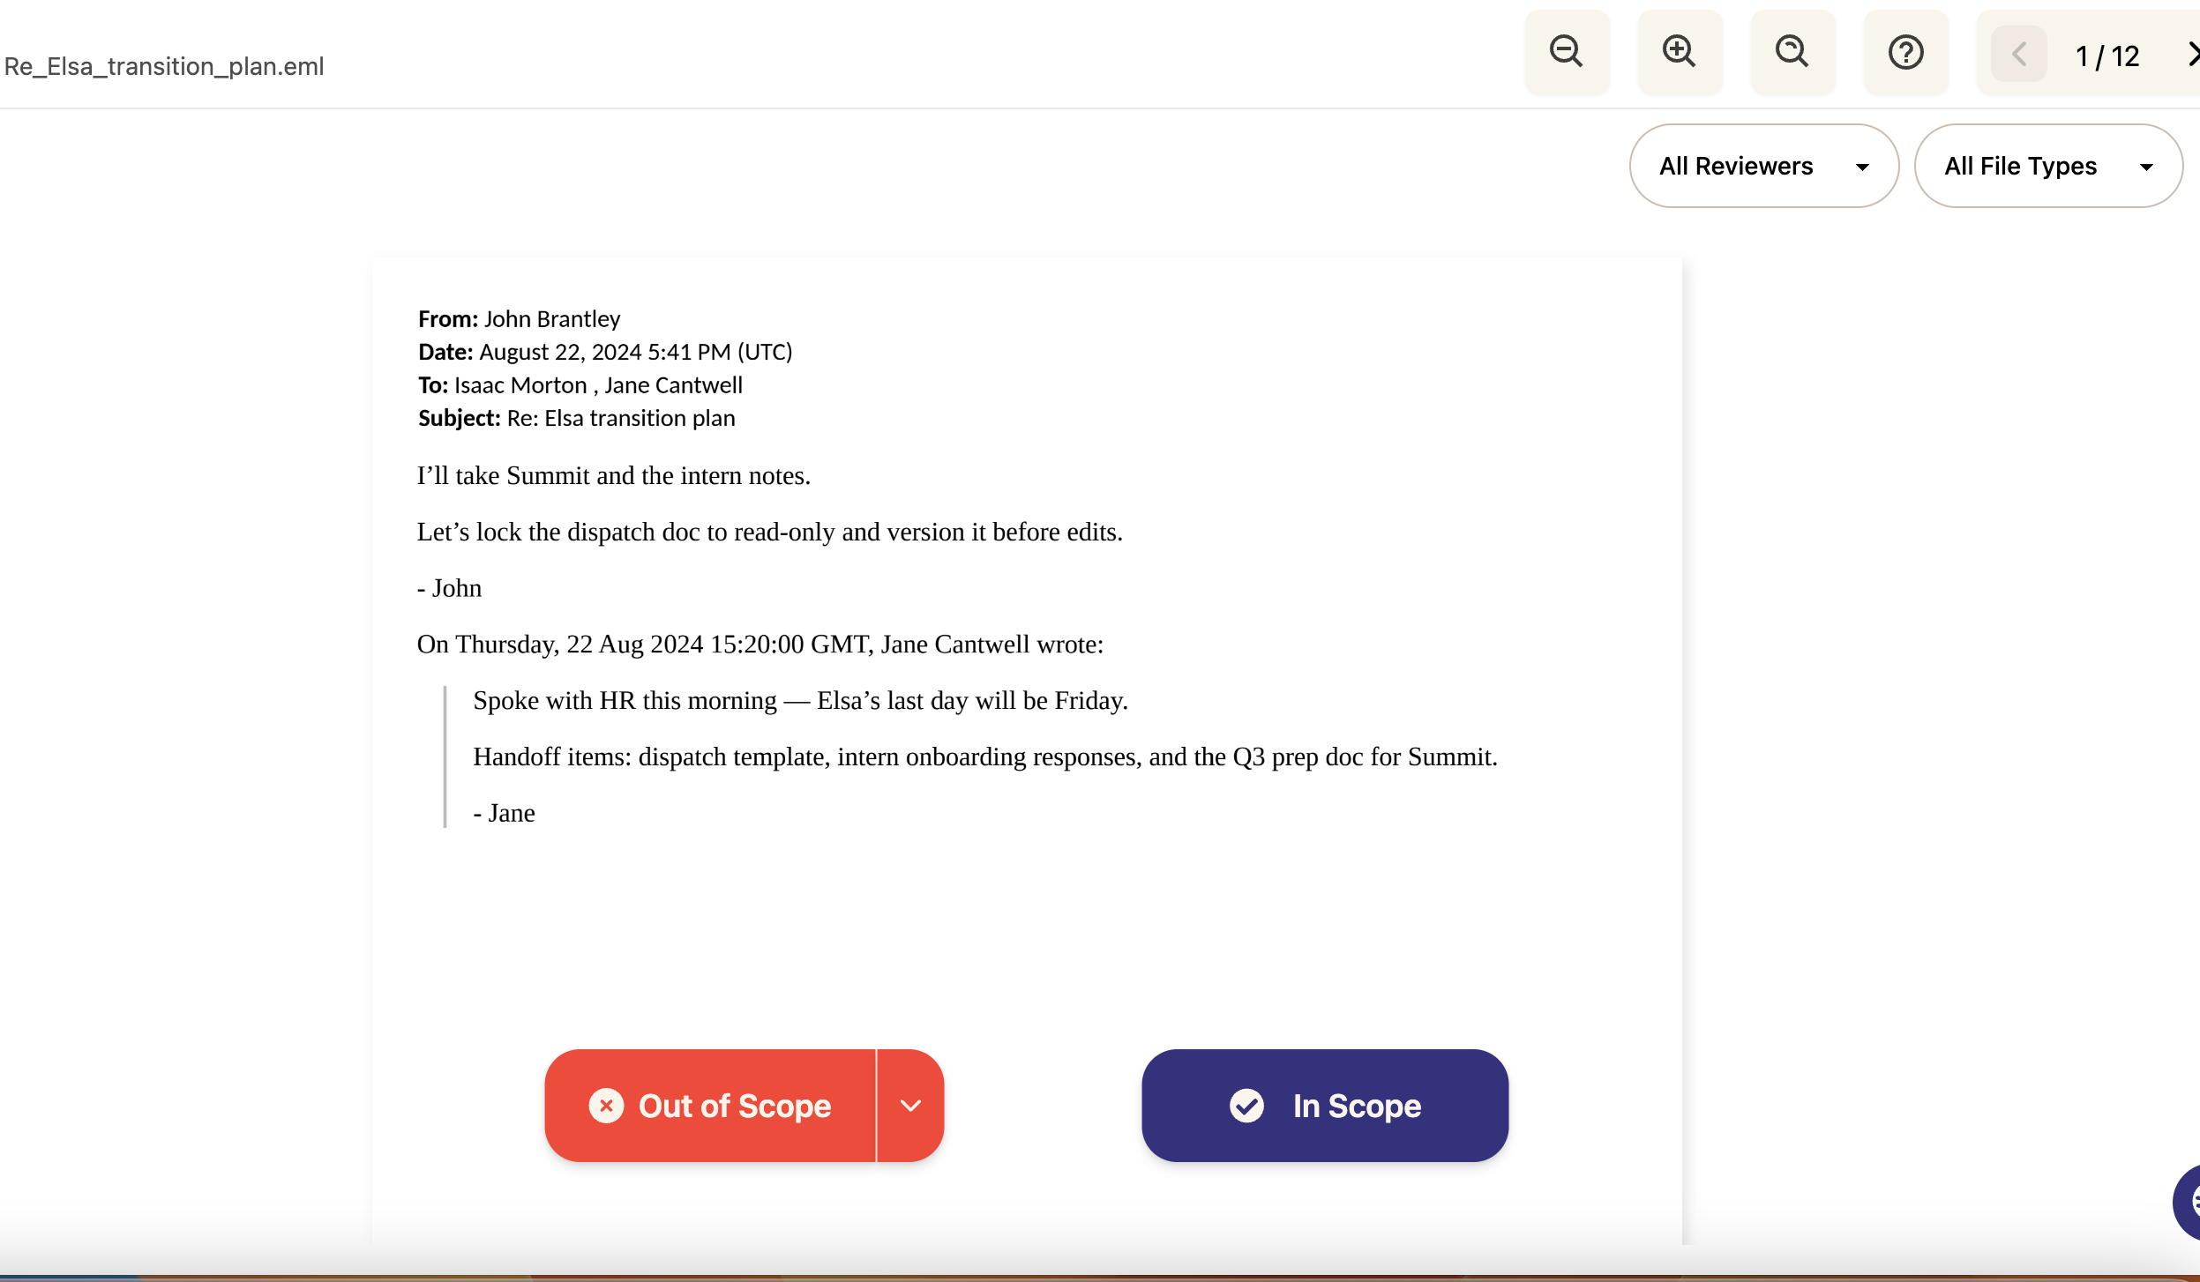Mark the document as Out of Scope
2200x1282 pixels.
click(710, 1106)
